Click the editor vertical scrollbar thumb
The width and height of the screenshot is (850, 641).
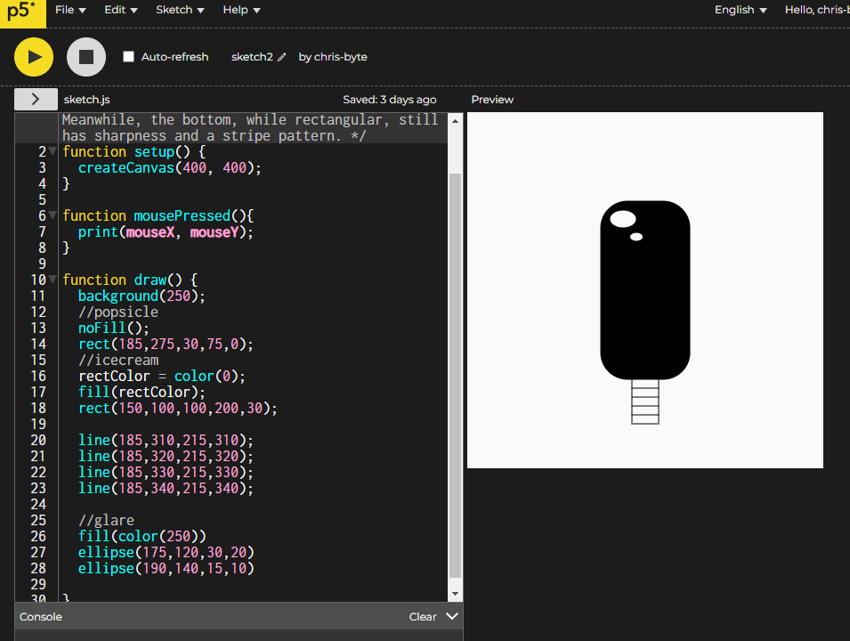(x=456, y=376)
